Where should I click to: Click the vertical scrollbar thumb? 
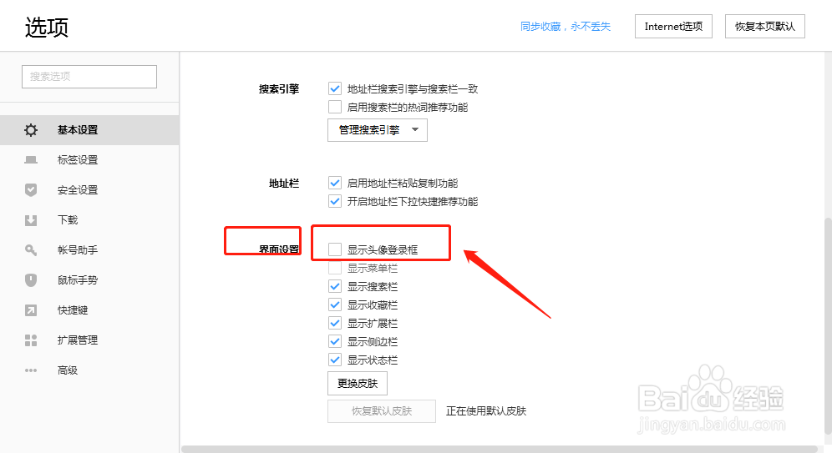click(x=829, y=325)
